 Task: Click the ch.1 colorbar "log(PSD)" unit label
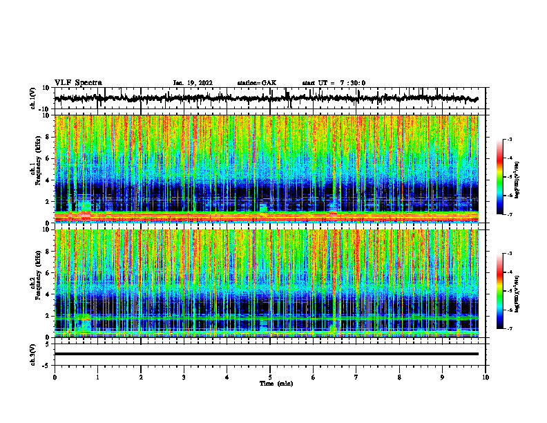[517, 180]
